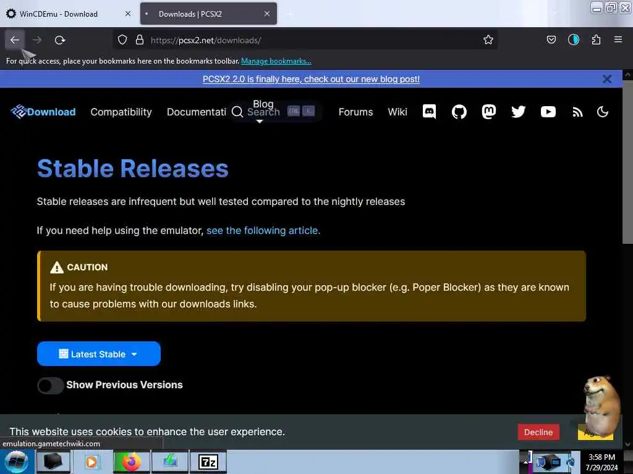Open the YouTube icon link
This screenshot has width=633, height=474.
click(x=548, y=112)
